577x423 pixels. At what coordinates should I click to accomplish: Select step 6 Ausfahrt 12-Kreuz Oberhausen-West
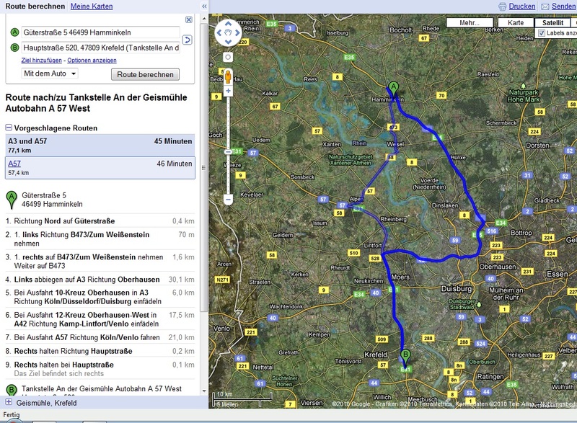click(100, 319)
